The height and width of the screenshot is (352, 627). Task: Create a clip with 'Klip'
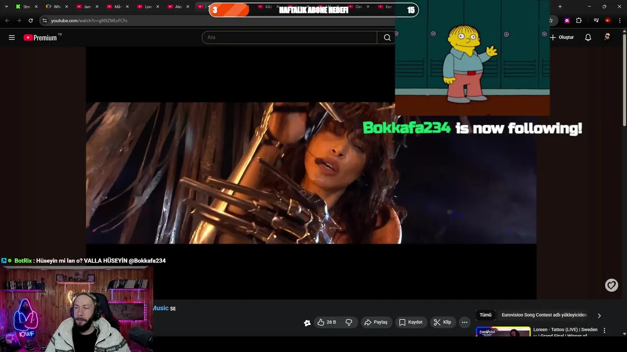[442, 322]
